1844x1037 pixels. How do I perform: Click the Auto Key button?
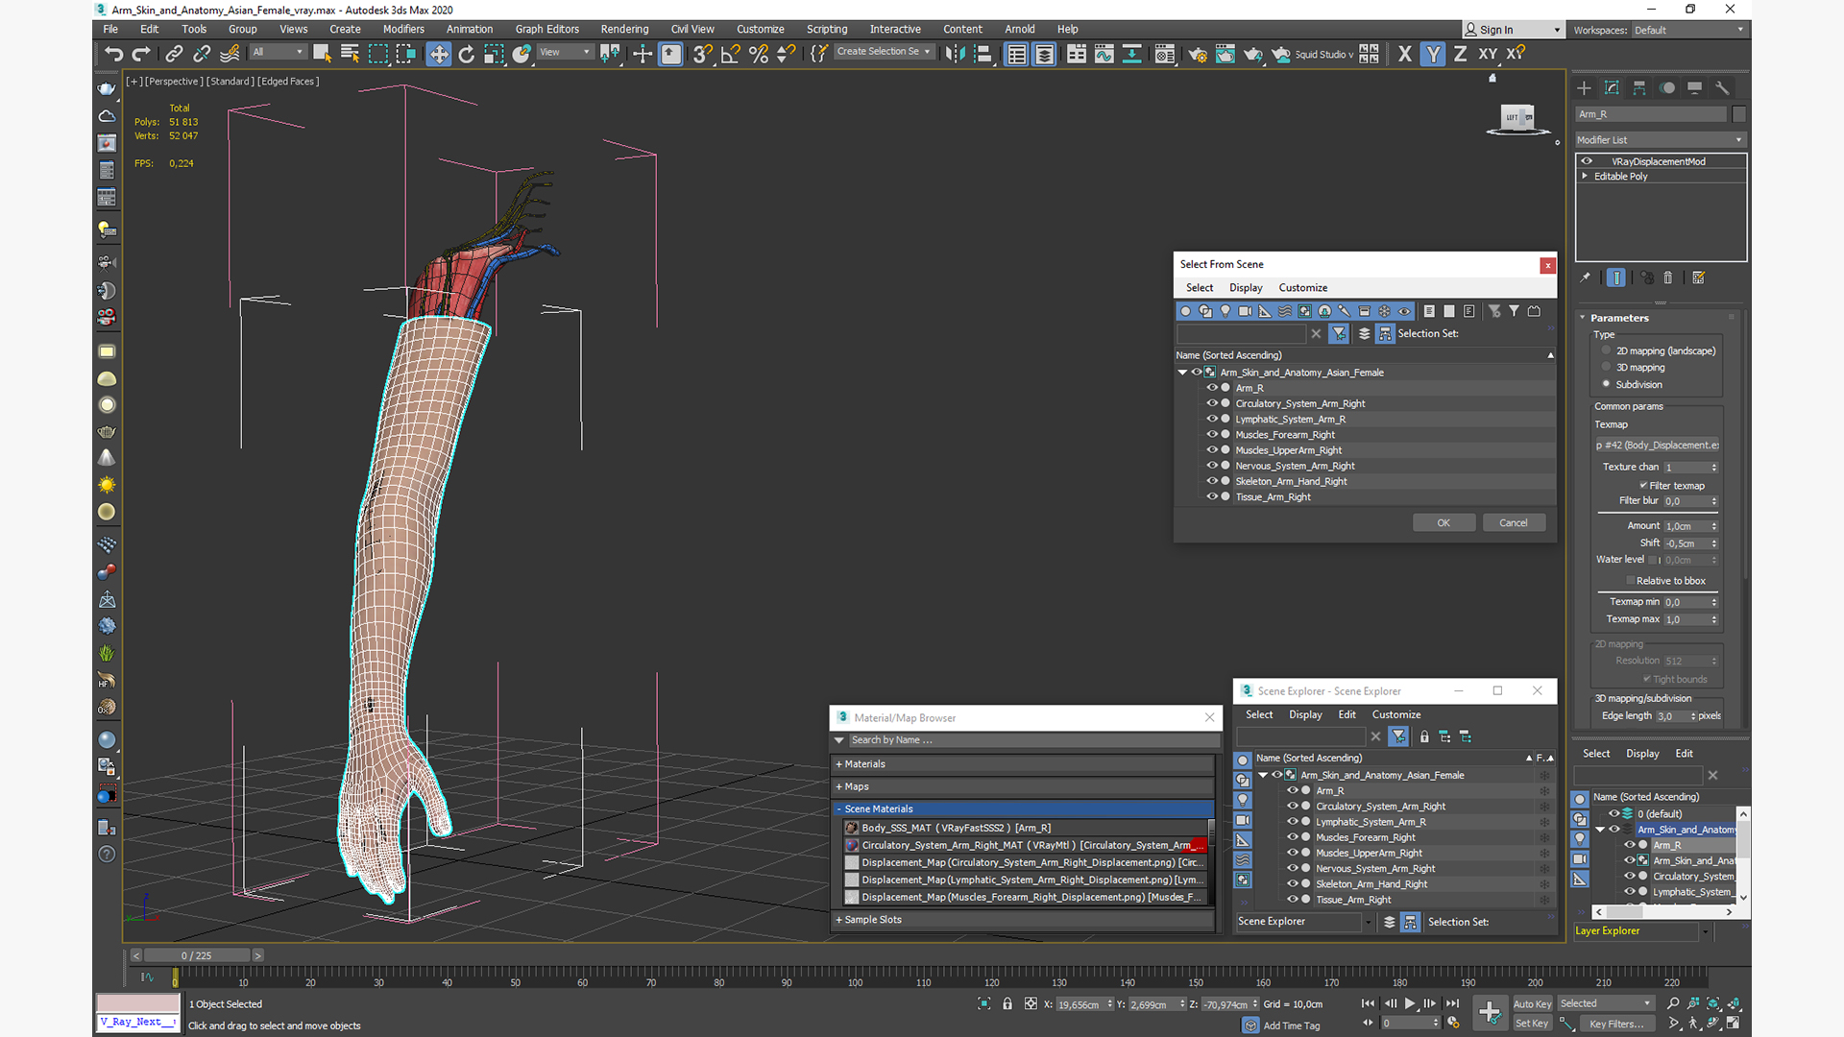1532,1004
